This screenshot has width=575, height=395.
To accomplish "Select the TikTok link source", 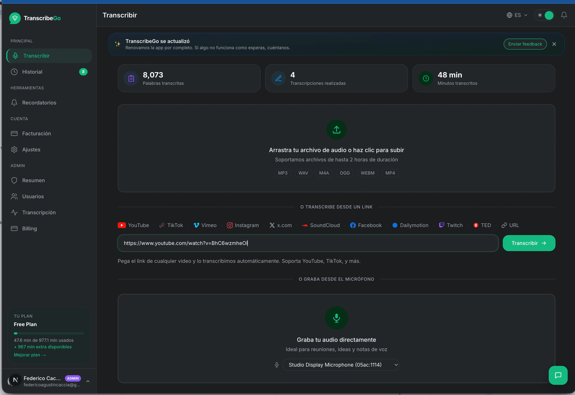I will [171, 225].
